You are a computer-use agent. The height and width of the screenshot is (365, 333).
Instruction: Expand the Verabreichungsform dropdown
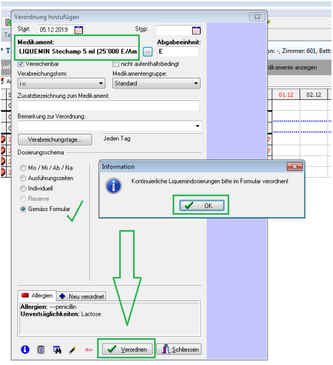(61, 83)
